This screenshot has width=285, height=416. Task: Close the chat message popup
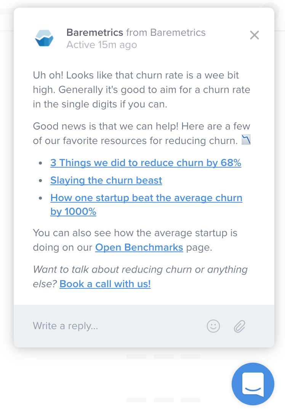[x=254, y=35]
